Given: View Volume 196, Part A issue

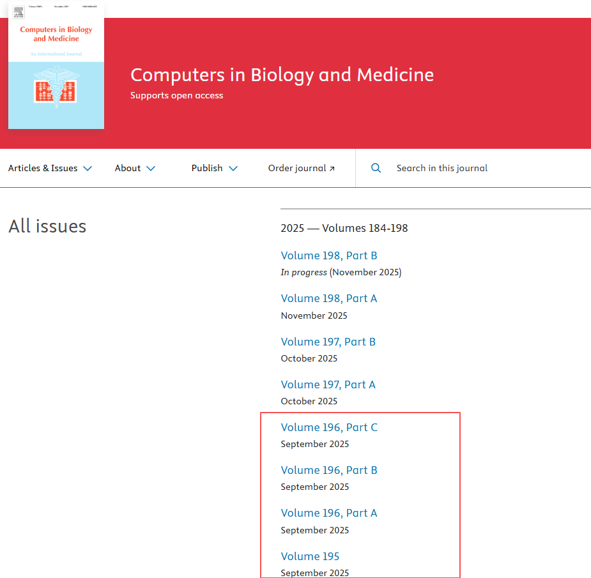Looking at the screenshot, I should coord(329,513).
